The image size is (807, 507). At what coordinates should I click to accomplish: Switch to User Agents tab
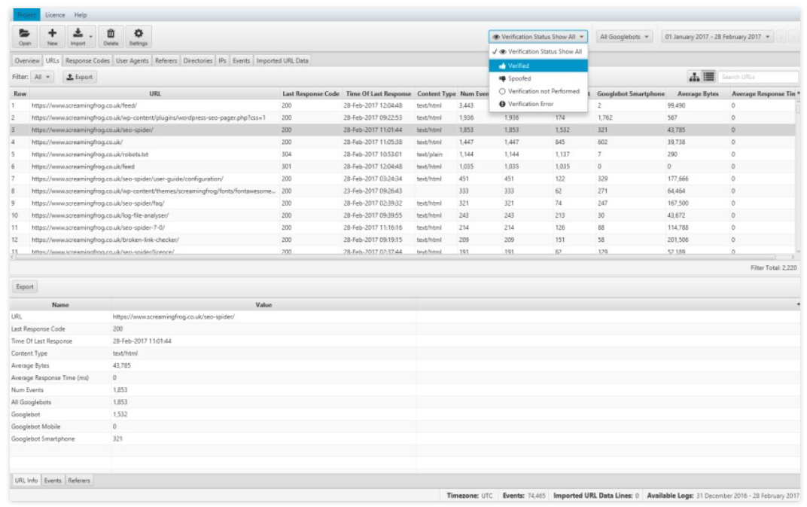click(132, 61)
